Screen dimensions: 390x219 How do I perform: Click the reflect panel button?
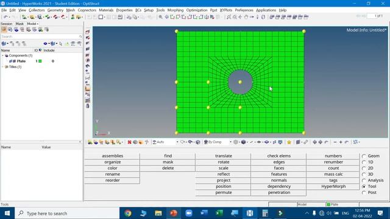click(x=224, y=174)
